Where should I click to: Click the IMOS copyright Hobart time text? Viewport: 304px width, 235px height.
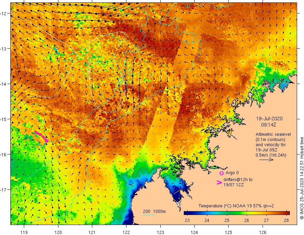[302, 178]
